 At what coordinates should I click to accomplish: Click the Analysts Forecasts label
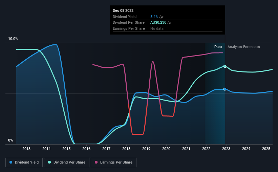point(243,47)
